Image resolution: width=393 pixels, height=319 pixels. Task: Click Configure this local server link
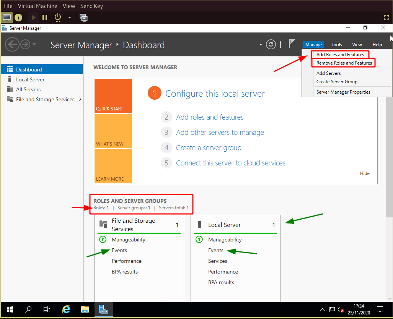215,93
